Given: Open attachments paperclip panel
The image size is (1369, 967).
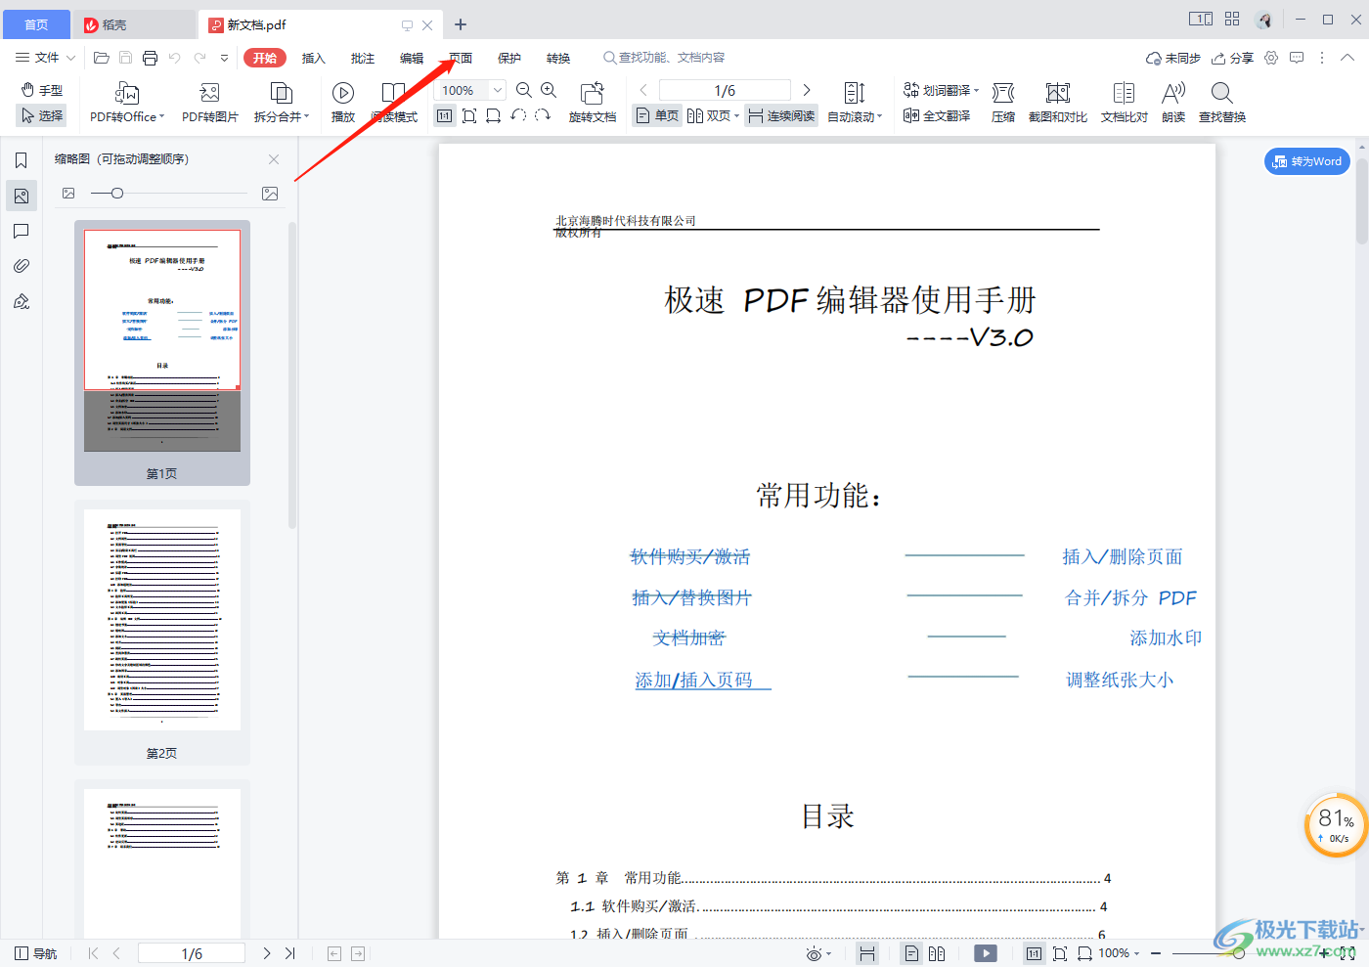Looking at the screenshot, I should (x=22, y=266).
